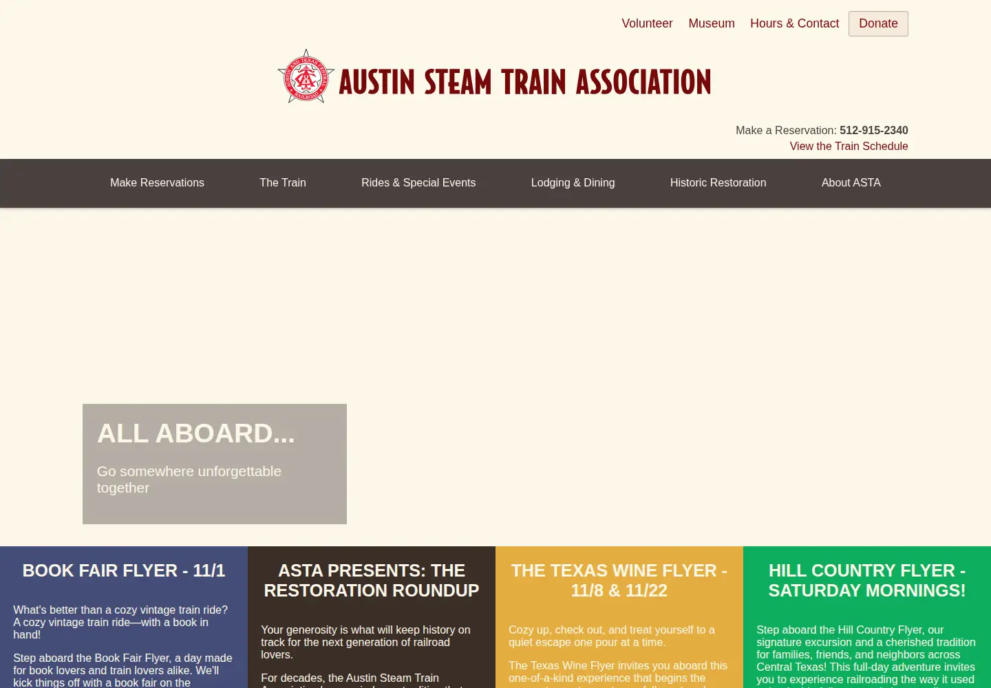Open Historic Restoration menu item
Viewport: 991px width, 688px height.
pyautogui.click(x=718, y=182)
